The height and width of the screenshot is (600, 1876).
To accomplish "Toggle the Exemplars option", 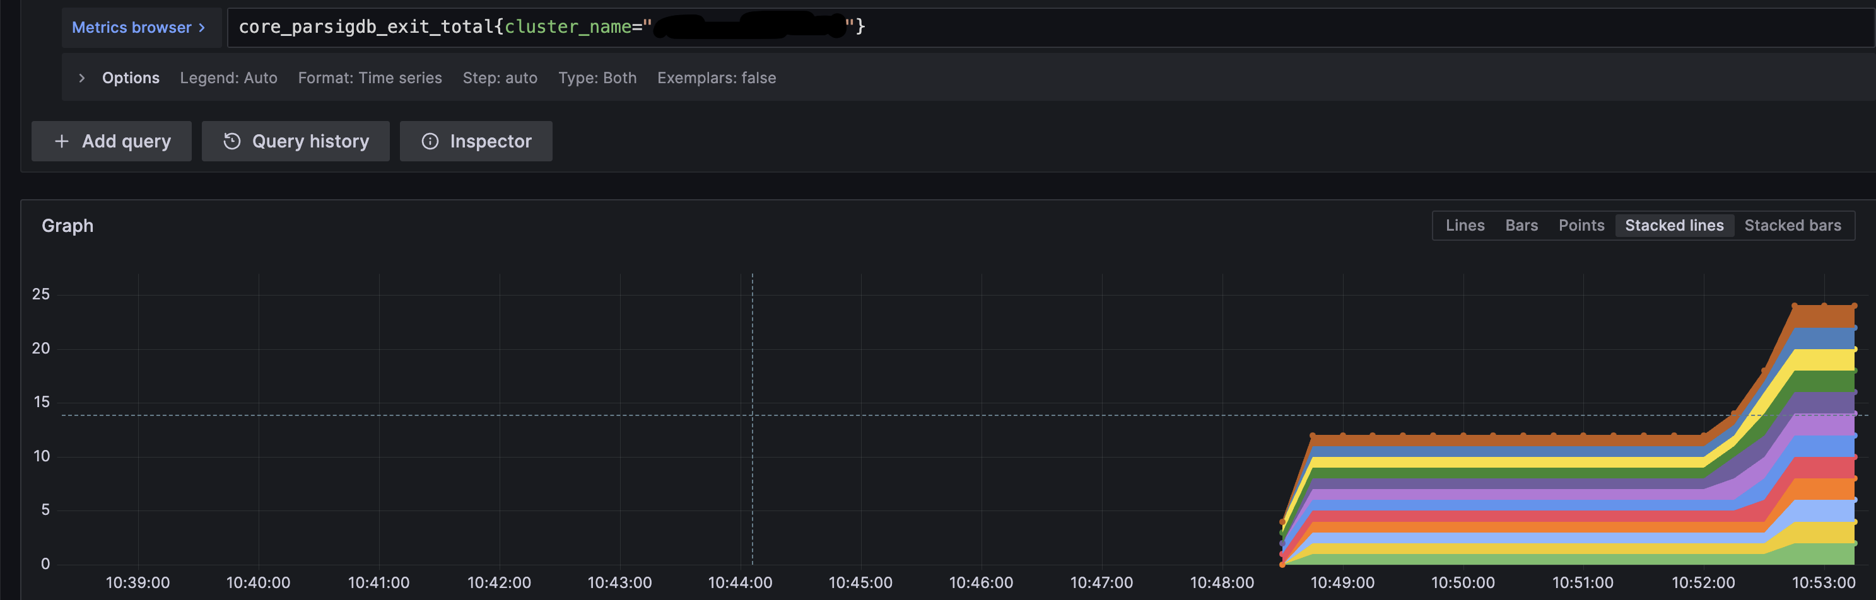I will coord(717,78).
